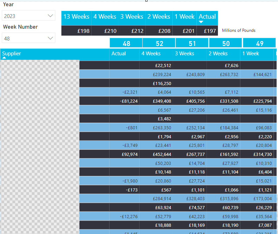Image resolution: width=278 pixels, height=234 pixels.
Task: Select cell £144,621
Action: (262, 75)
